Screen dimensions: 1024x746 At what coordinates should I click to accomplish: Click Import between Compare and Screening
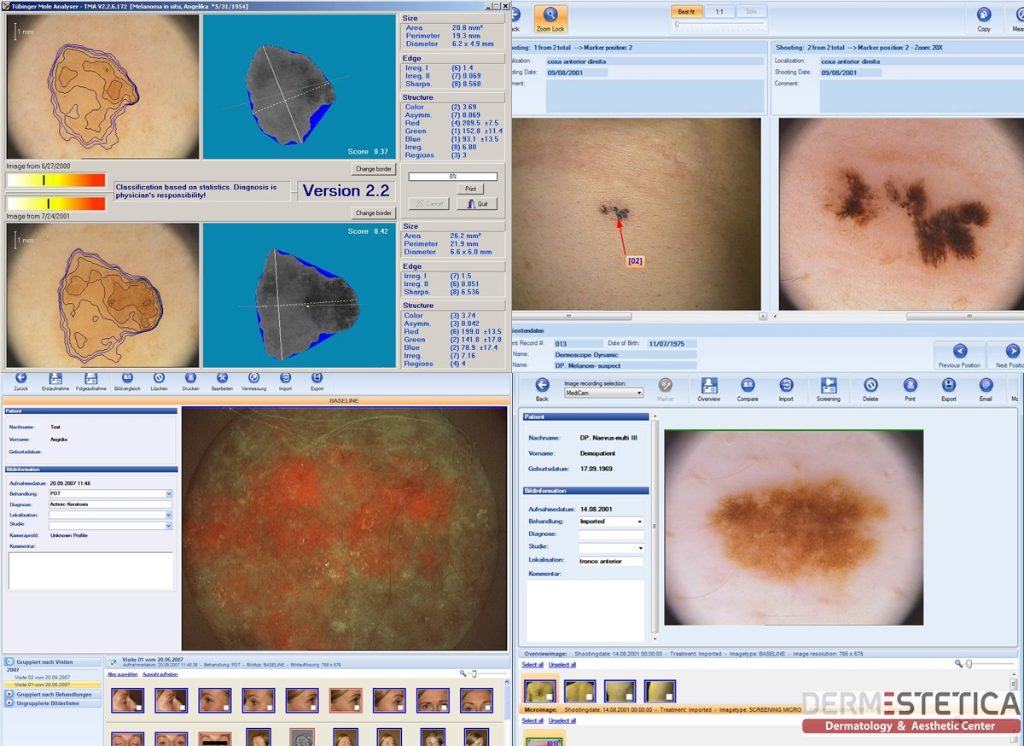point(786,386)
